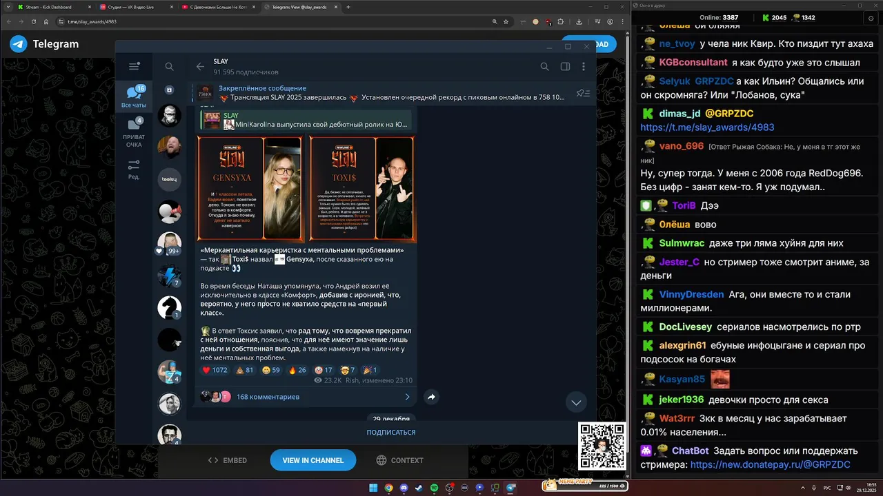
Task: Open the Windows Start menu
Action: [x=373, y=488]
